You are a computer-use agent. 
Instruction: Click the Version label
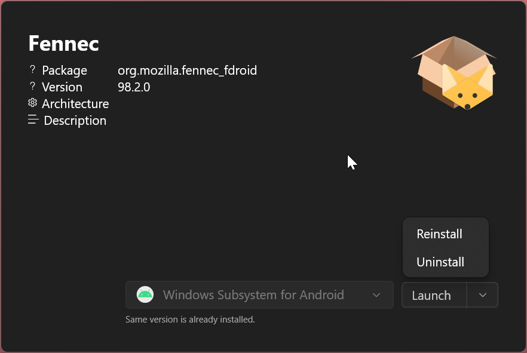[62, 87]
